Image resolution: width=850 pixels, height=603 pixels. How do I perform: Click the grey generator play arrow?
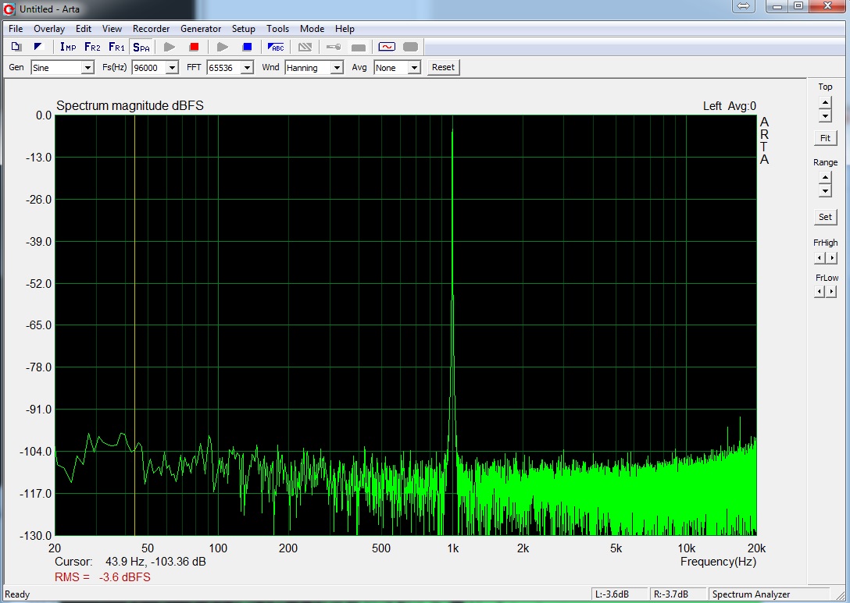point(222,47)
